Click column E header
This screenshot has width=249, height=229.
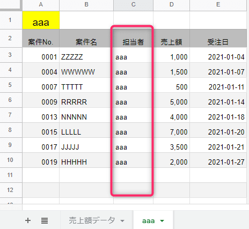pyautogui.click(x=218, y=5)
